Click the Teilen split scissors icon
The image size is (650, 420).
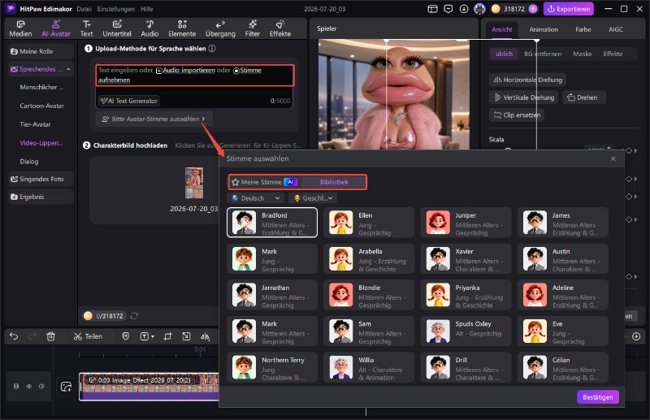77,336
